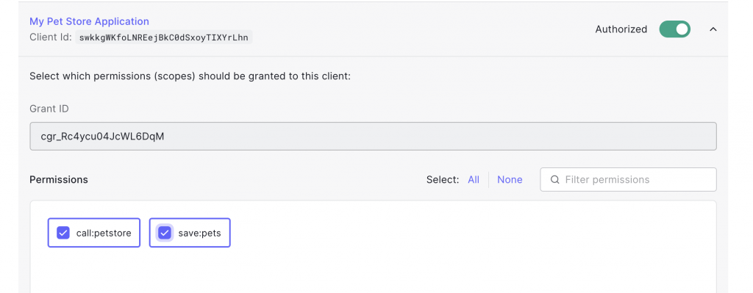Open the My Pet Store Application link
This screenshot has width=753, height=293.
pyautogui.click(x=89, y=21)
